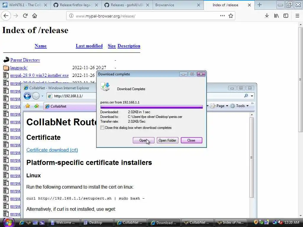
Task: Switch to the Desktop taskbar button
Action: point(97,223)
